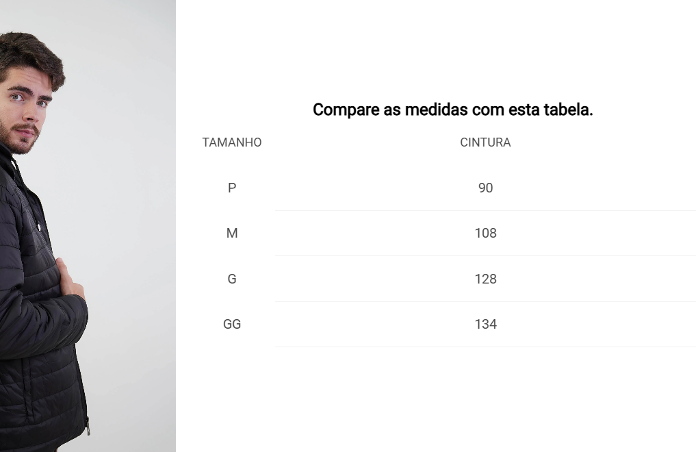The height and width of the screenshot is (452, 698).
Task: Select the GG size row label
Action: (232, 324)
